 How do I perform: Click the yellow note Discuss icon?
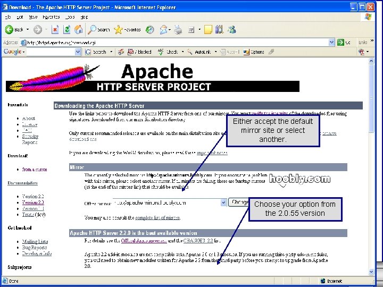point(208,30)
